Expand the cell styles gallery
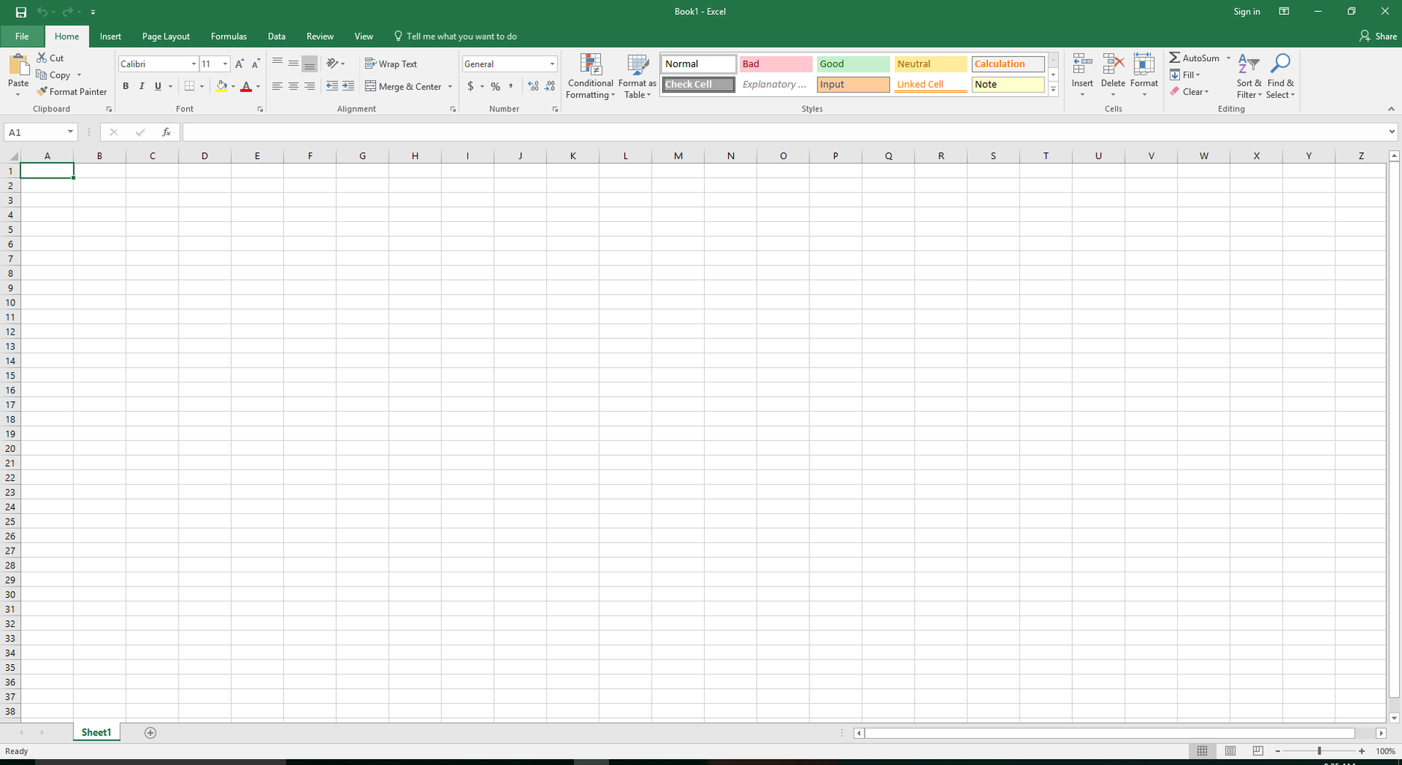Viewport: 1402px width, 765px height. [x=1053, y=89]
